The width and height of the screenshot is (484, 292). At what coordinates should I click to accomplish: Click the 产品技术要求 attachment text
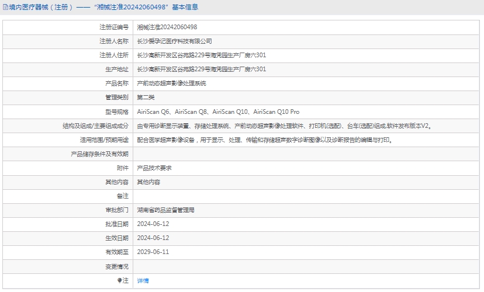(x=154, y=168)
